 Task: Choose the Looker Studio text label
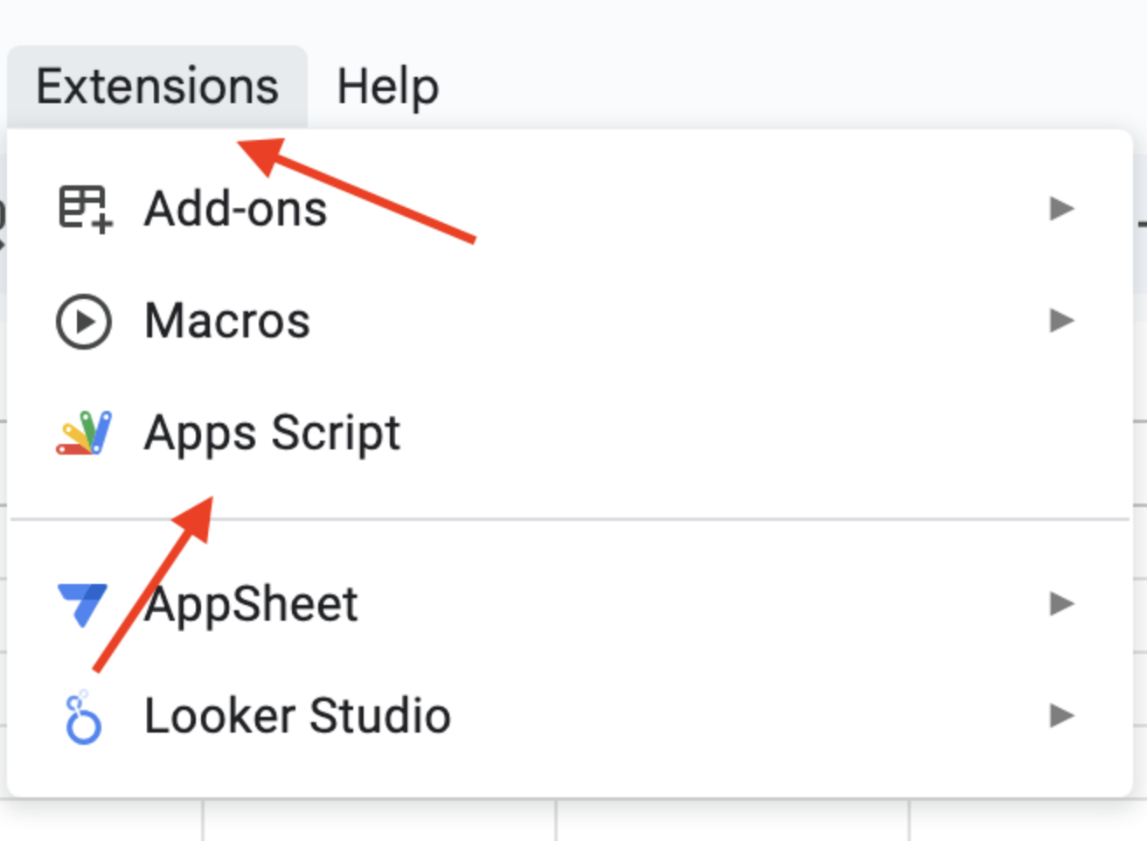(297, 716)
